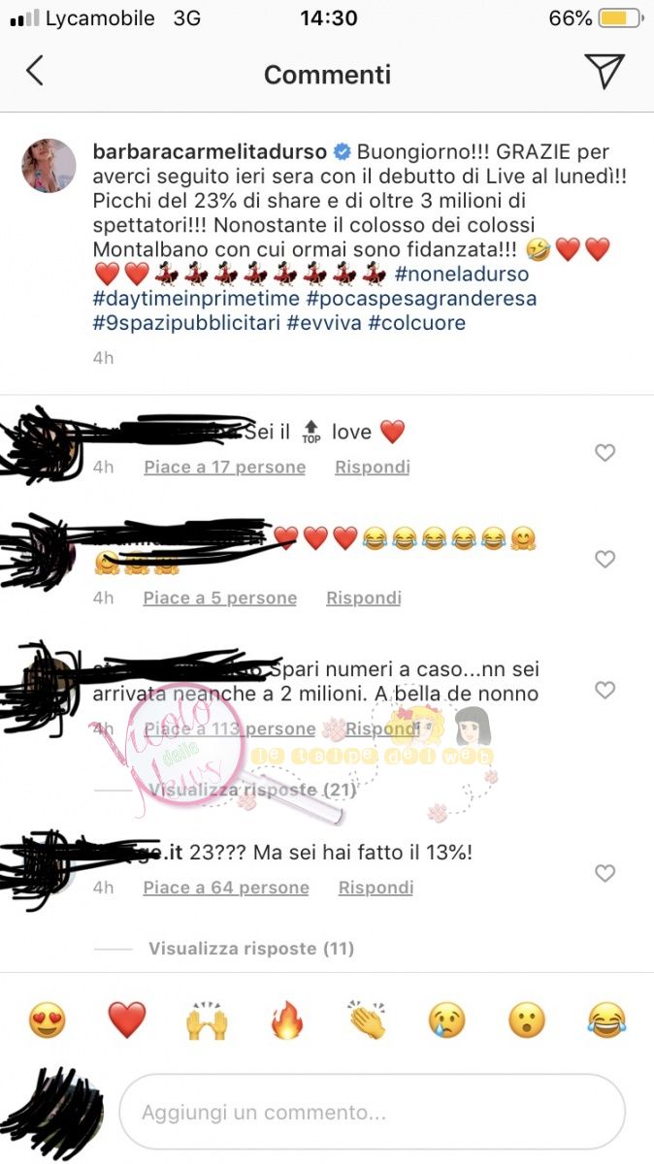Image resolution: width=654 pixels, height=1164 pixels.
Task: Insert the heart-eyes emoji reaction
Action: [x=48, y=1020]
